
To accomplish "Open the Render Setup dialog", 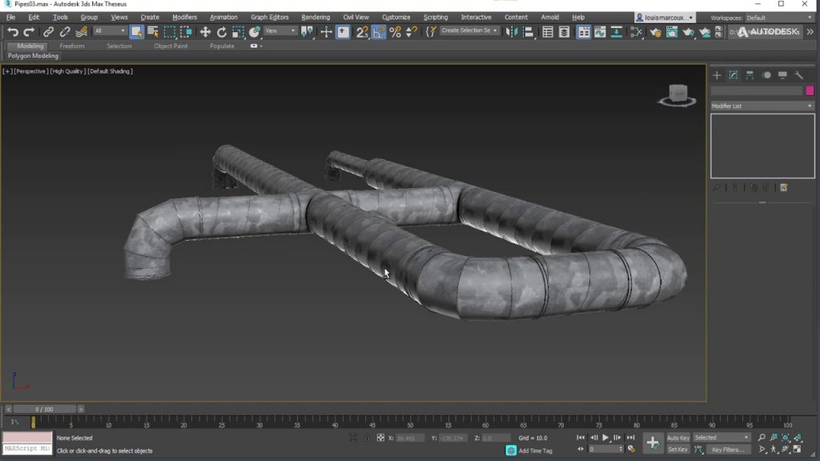I will 654,33.
